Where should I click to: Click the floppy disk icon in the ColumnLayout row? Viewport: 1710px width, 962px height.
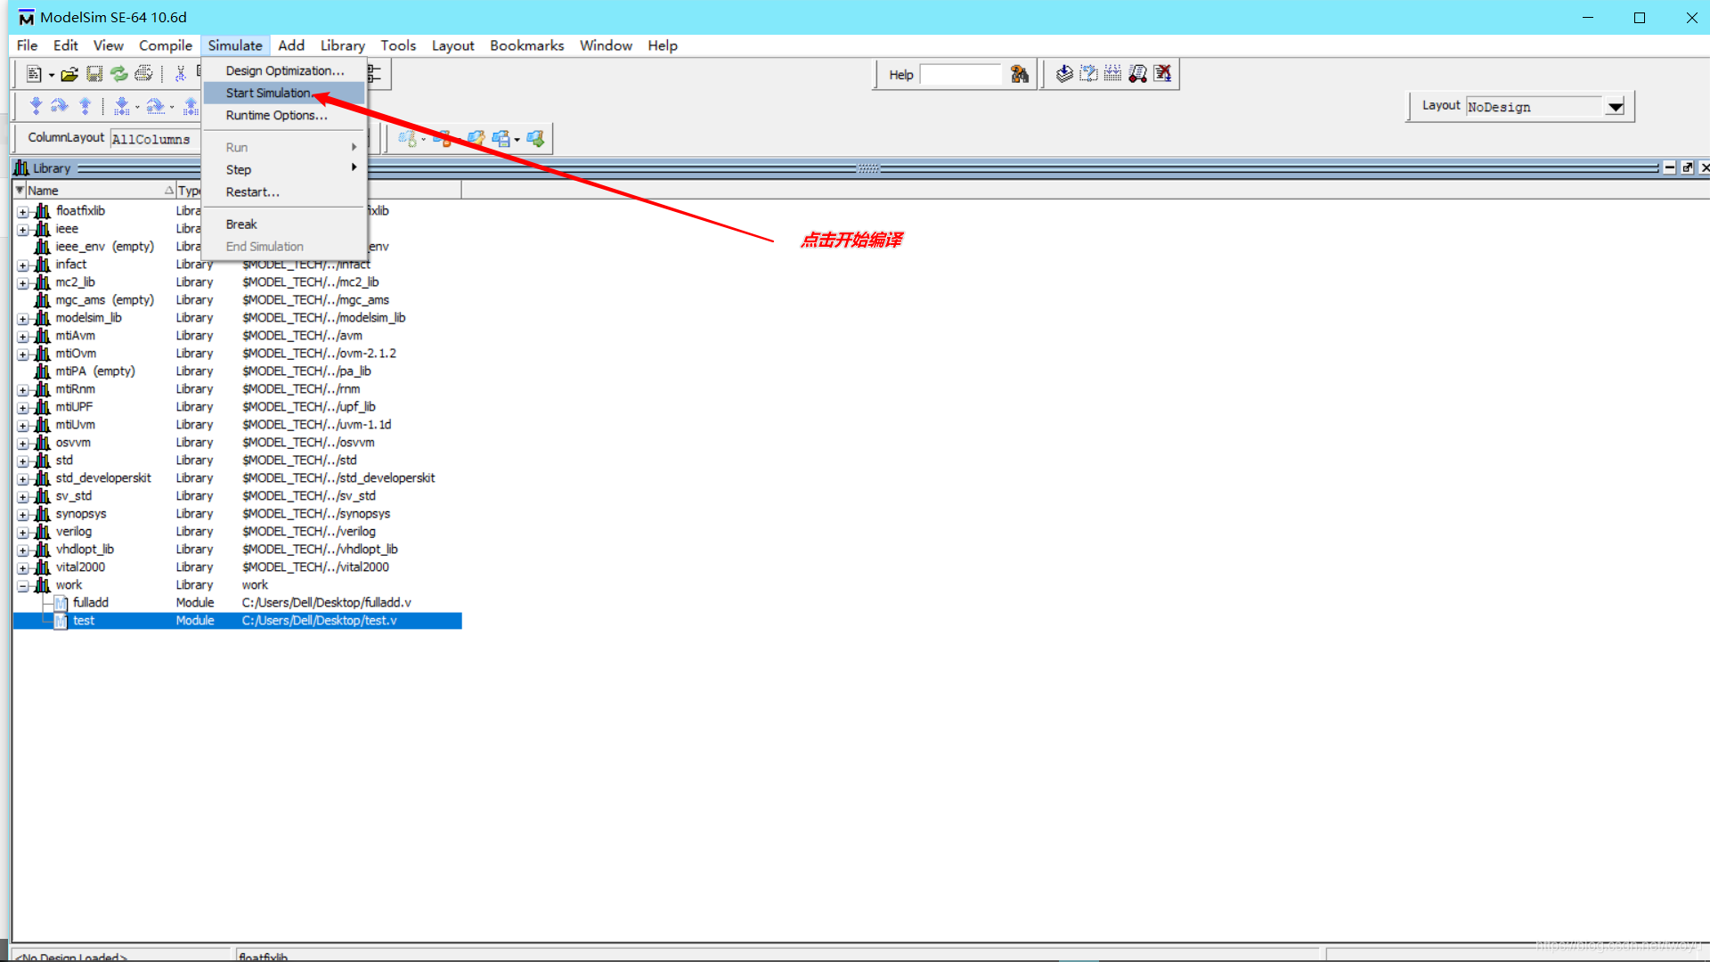click(x=501, y=138)
